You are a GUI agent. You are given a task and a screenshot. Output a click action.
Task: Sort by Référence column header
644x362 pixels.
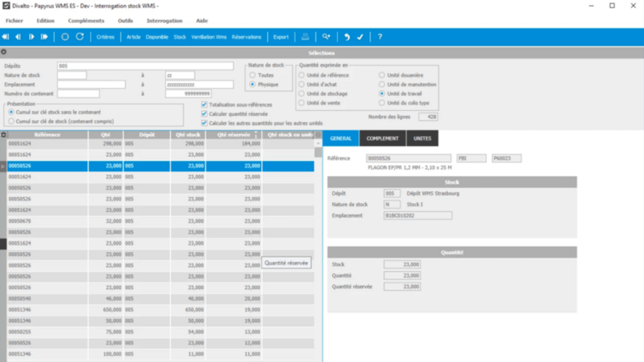click(x=47, y=134)
